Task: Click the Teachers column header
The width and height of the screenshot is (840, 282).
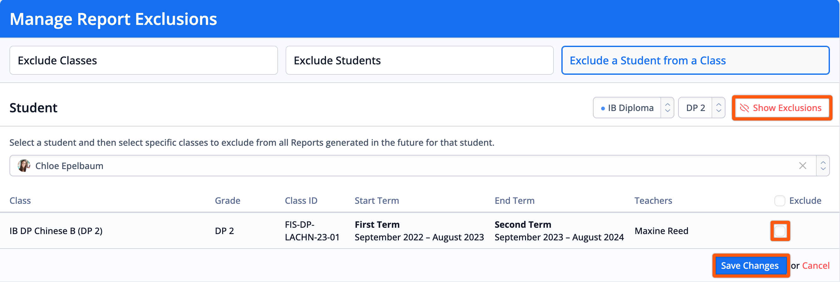Action: (653, 201)
